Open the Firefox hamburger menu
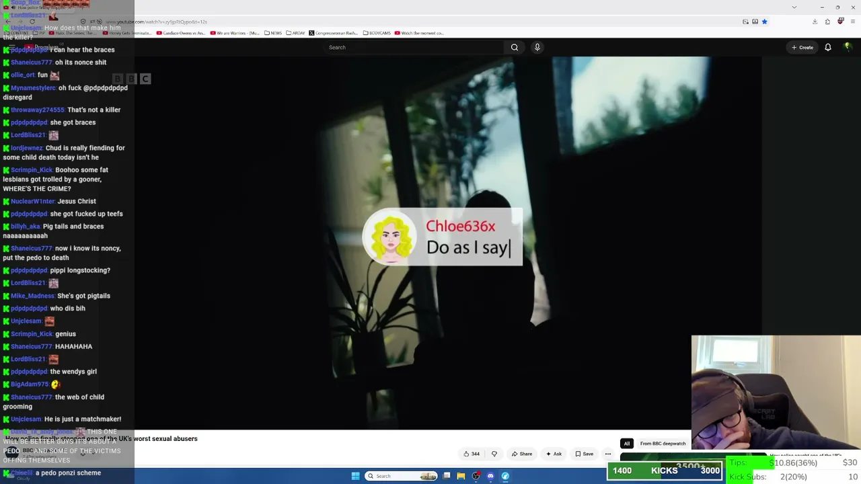This screenshot has width=861, height=484. coord(852,22)
